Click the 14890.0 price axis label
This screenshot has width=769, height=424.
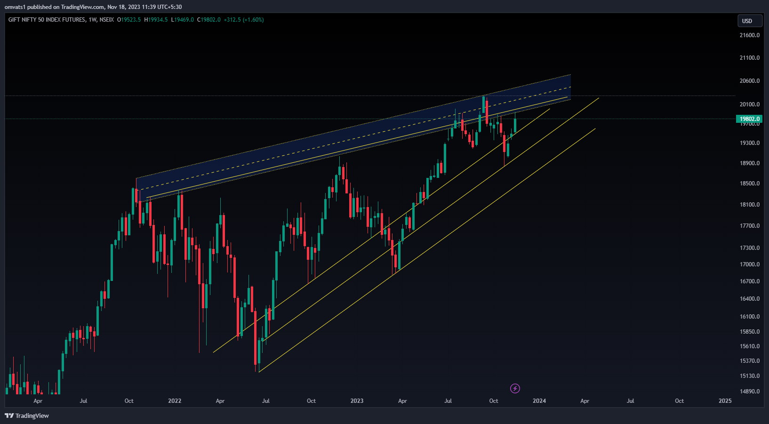click(x=750, y=392)
